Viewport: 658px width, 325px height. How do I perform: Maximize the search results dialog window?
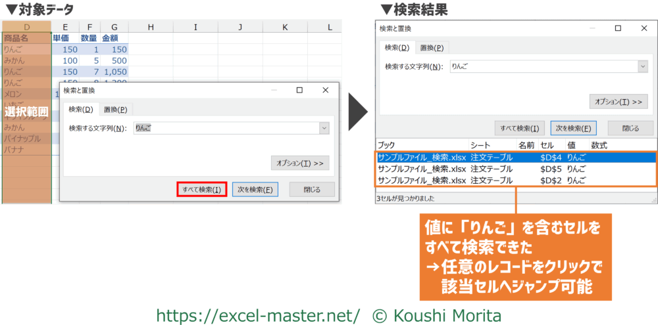[618, 28]
